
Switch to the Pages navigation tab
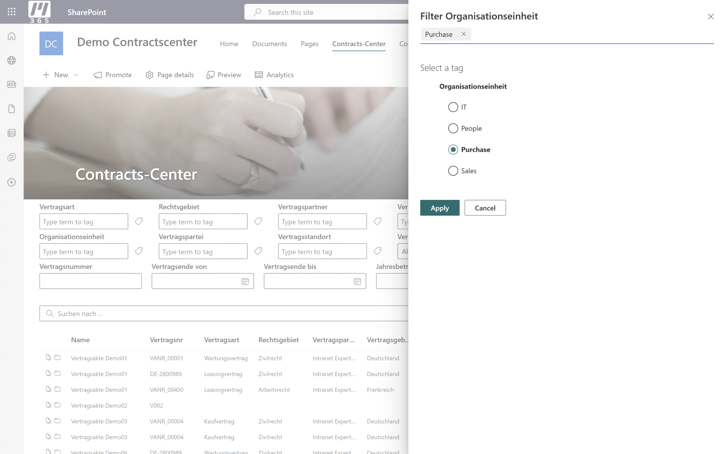tap(309, 44)
